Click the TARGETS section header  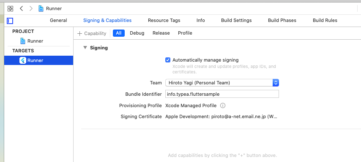point(23,51)
